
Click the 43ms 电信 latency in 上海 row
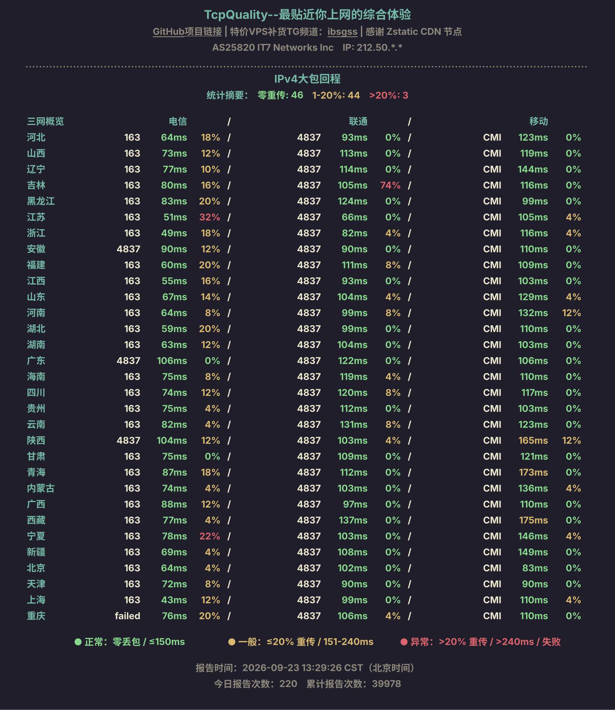(x=174, y=600)
